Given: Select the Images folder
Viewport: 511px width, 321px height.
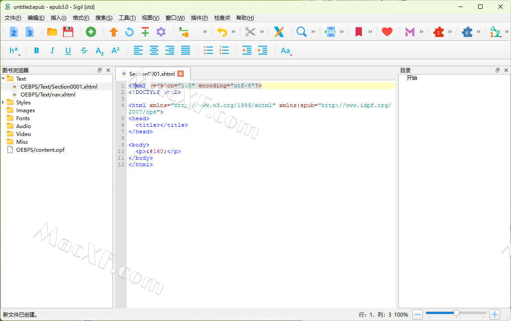Looking at the screenshot, I should tap(25, 110).
